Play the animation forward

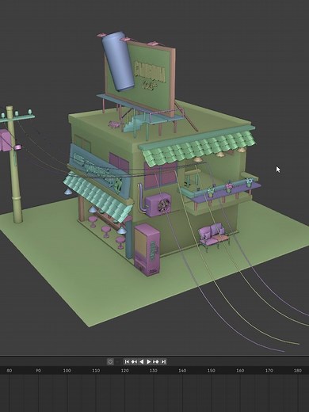pos(148,361)
